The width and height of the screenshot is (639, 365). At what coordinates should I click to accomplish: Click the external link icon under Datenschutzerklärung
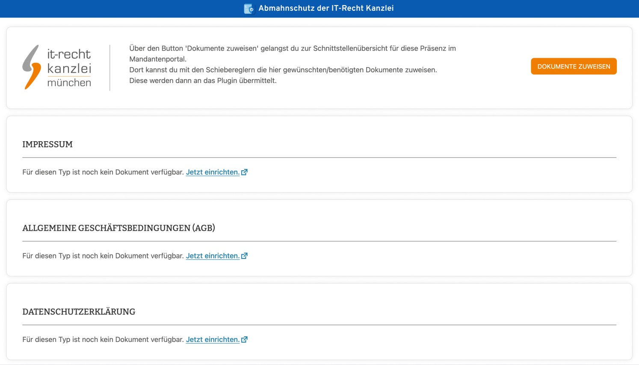(244, 339)
